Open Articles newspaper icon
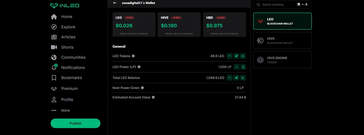 coord(54,37)
